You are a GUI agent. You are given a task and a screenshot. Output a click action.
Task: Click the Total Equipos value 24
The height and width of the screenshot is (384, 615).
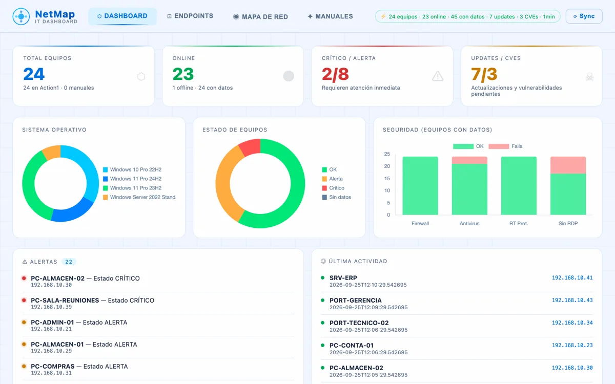coord(34,74)
